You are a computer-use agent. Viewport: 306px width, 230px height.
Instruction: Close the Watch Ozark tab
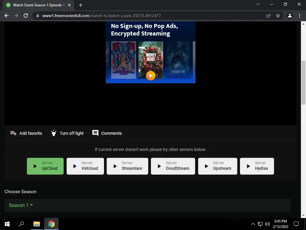(69, 5)
